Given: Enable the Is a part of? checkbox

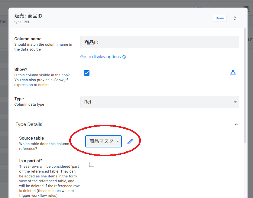Looking at the screenshot, I should pos(92,164).
